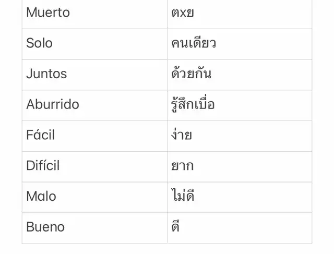
Task: Click the word Muerto in the table
Action: 48,13
